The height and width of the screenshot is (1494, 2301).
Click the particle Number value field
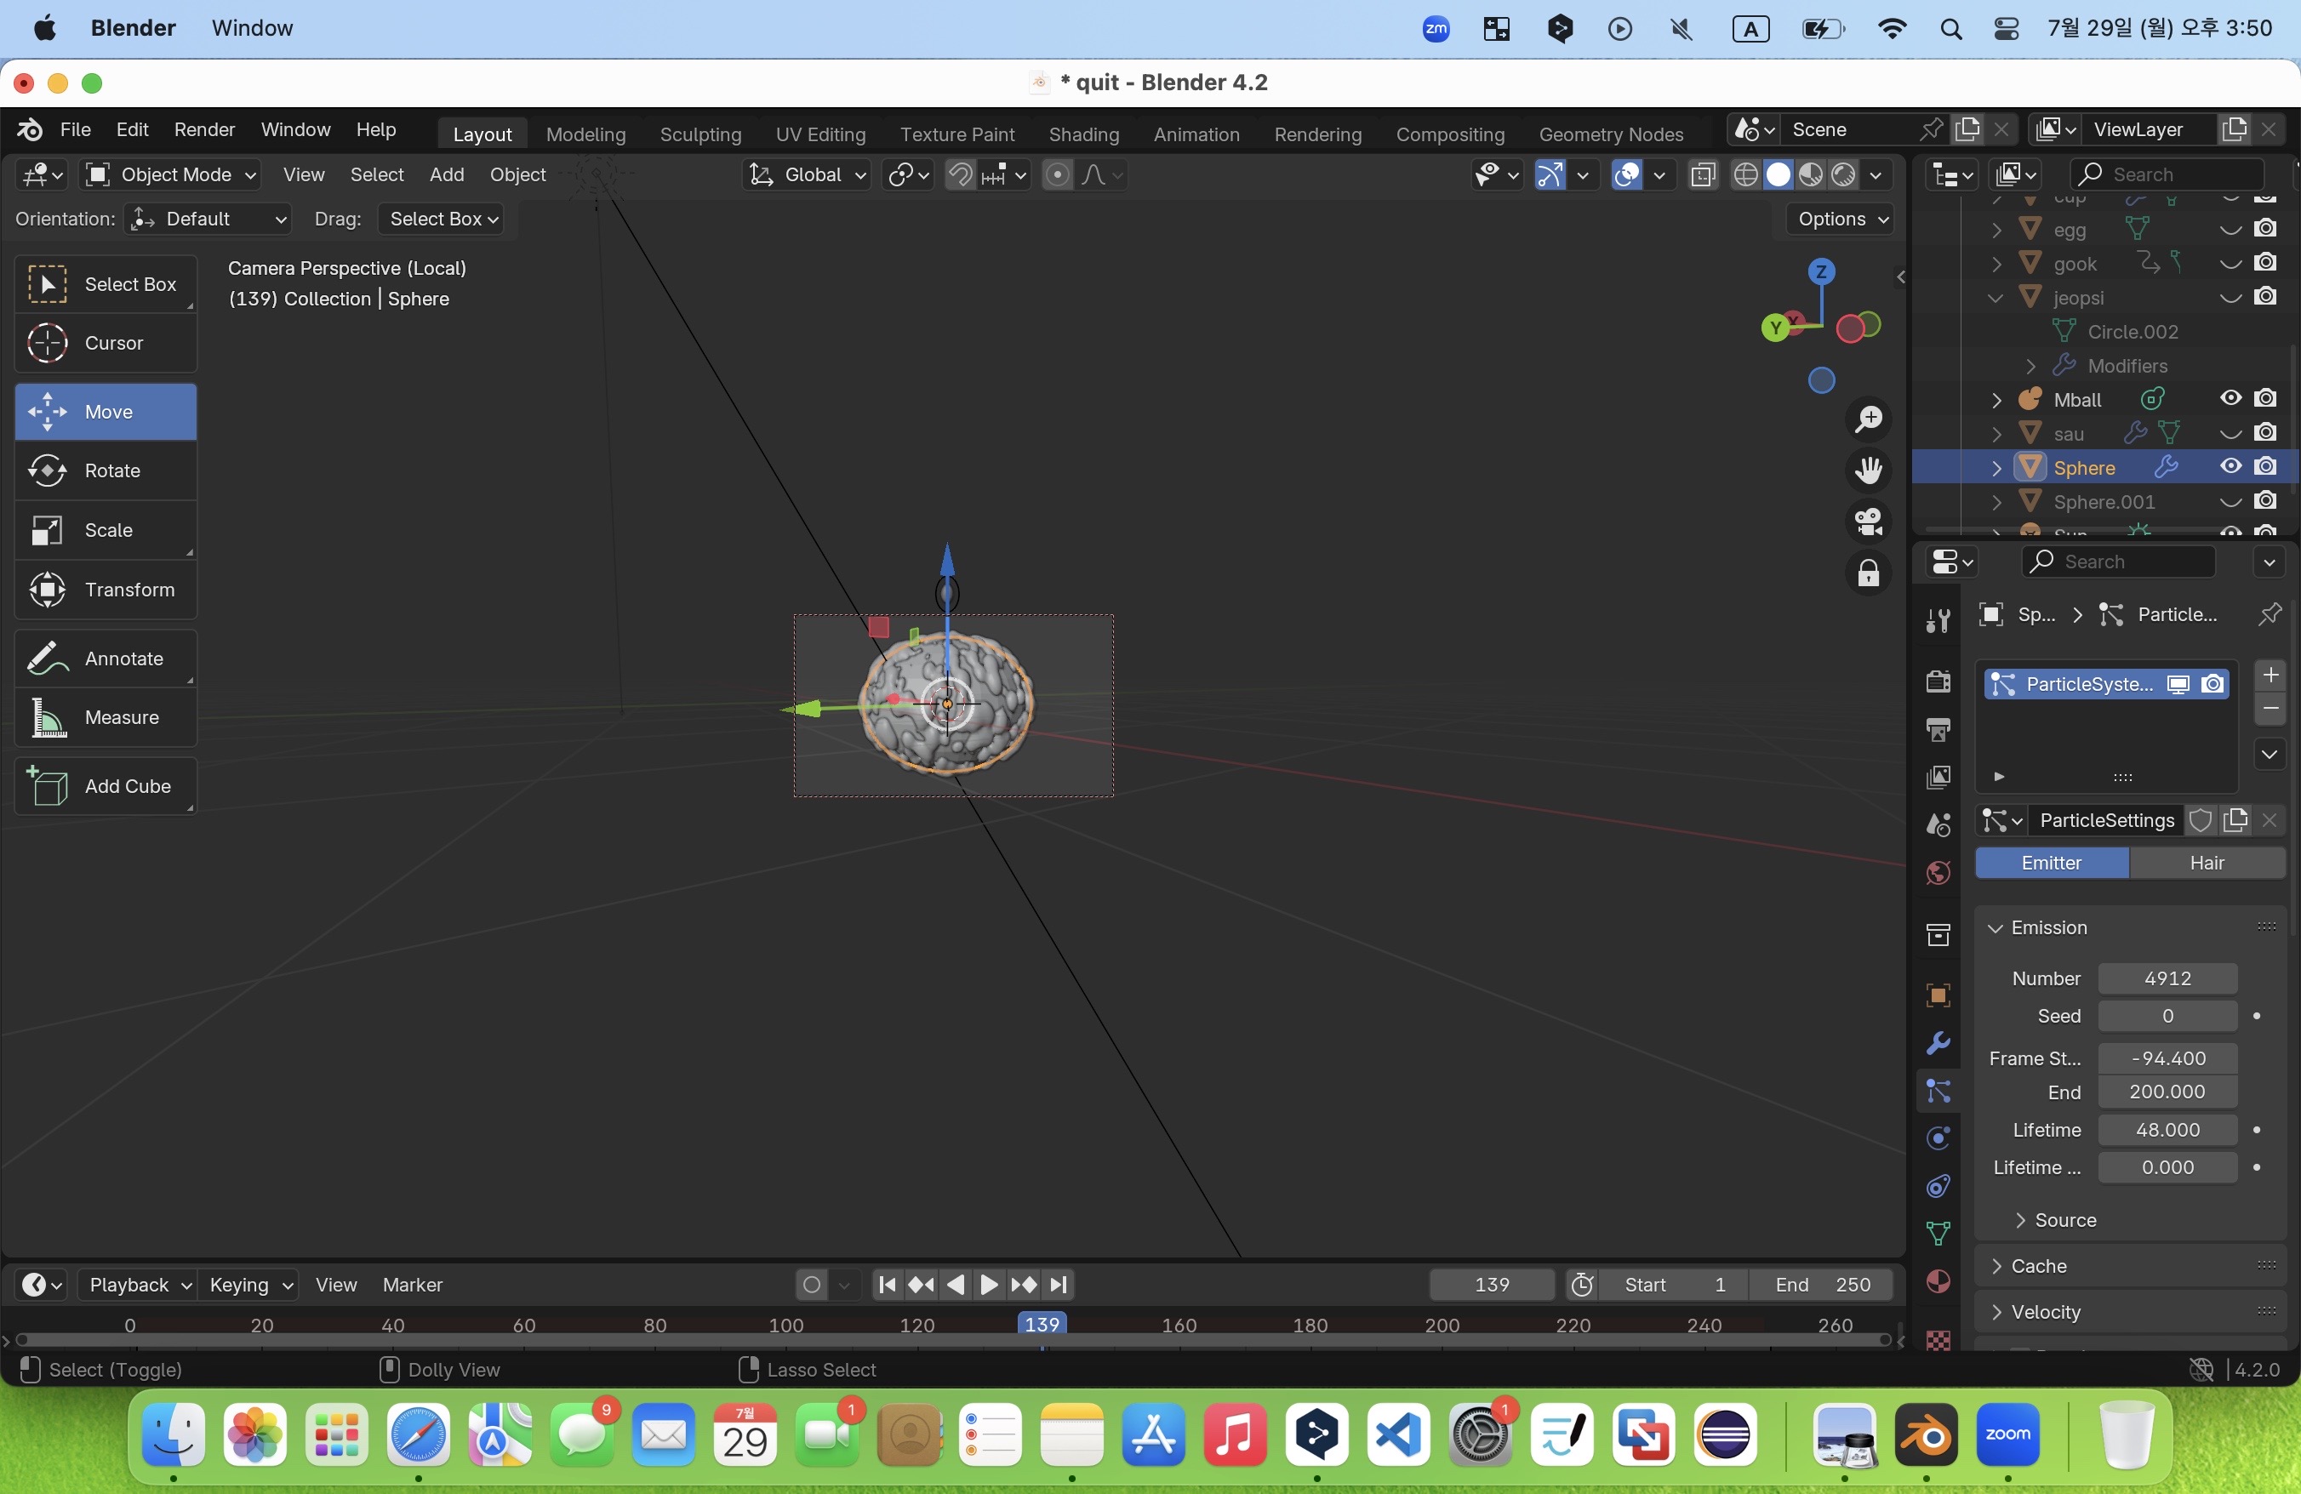(x=2167, y=979)
